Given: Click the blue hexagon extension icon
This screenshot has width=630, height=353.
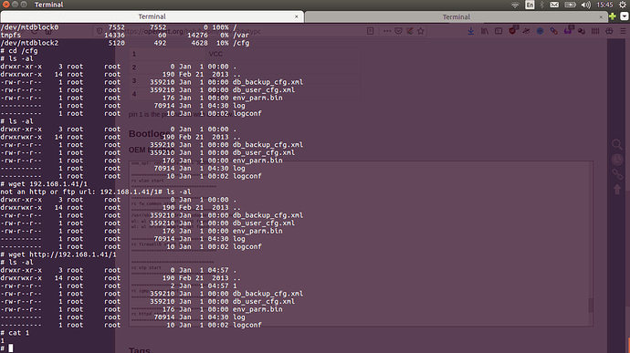Looking at the screenshot, I should 540,31.
